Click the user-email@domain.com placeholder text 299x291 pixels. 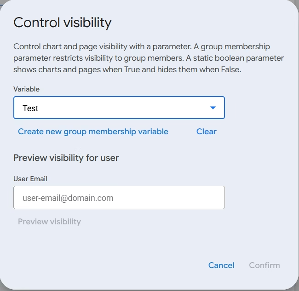68,198
